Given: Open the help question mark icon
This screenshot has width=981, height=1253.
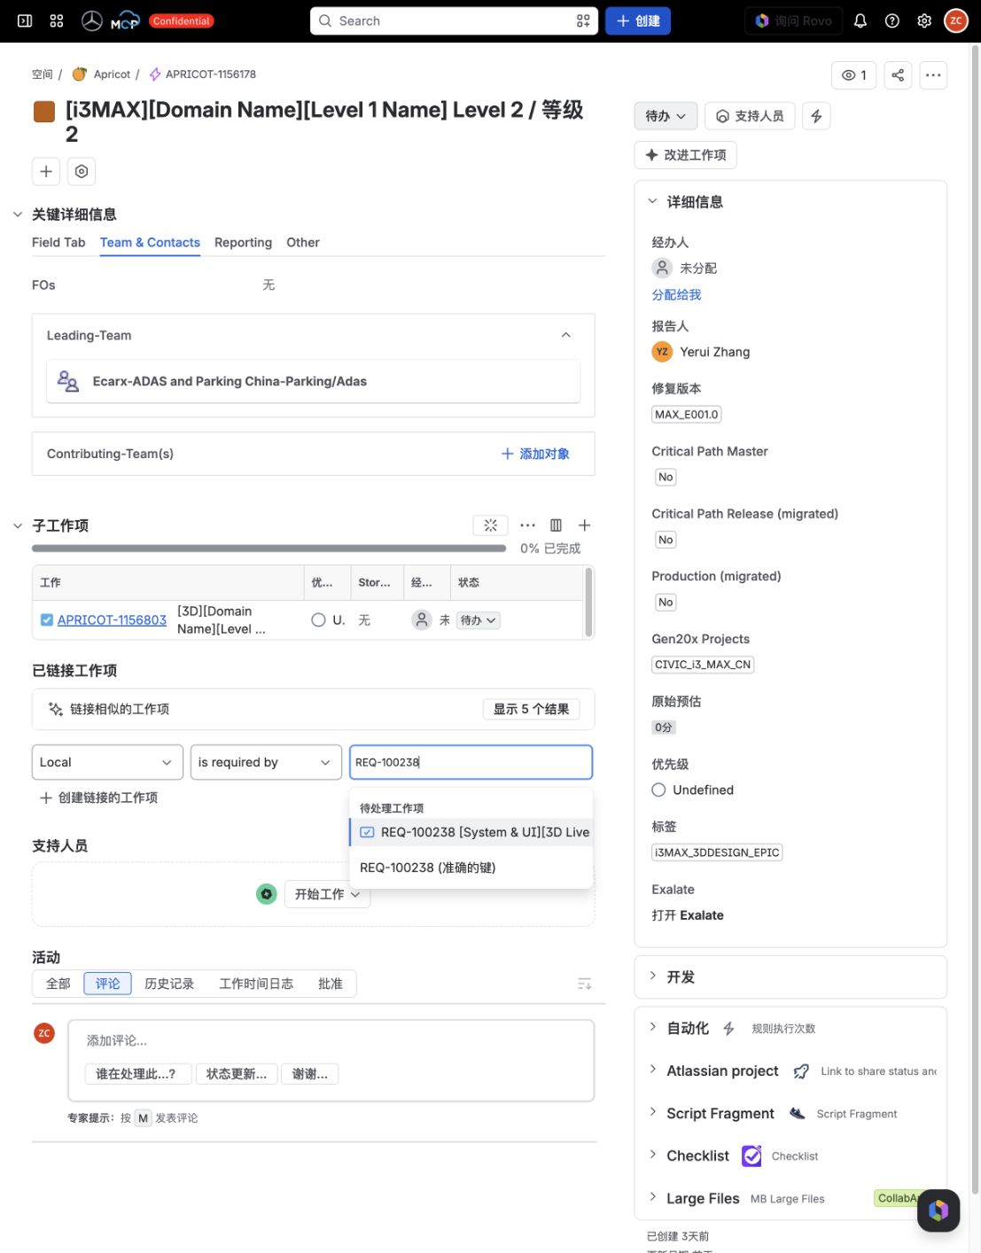Looking at the screenshot, I should (x=892, y=20).
